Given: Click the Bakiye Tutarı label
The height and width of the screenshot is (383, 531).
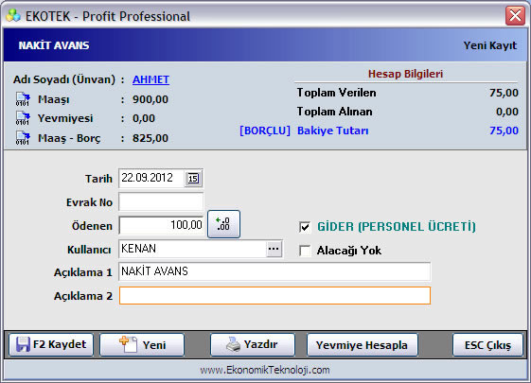Looking at the screenshot, I should [x=333, y=131].
